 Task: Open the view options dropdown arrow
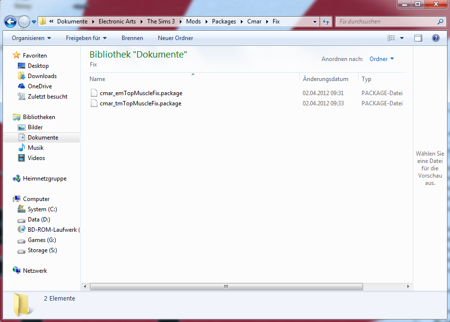tap(402, 38)
